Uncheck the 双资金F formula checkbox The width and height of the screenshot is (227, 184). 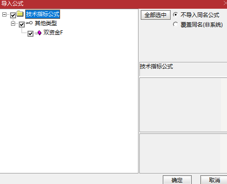tap(30, 33)
